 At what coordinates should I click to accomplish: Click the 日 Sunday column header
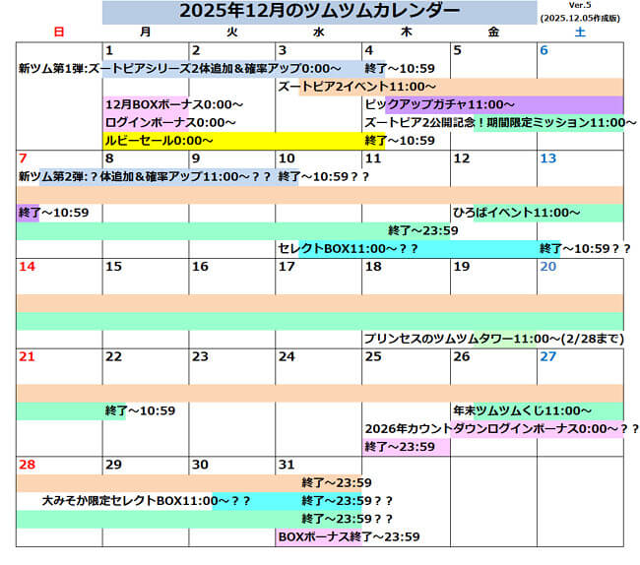[58, 32]
